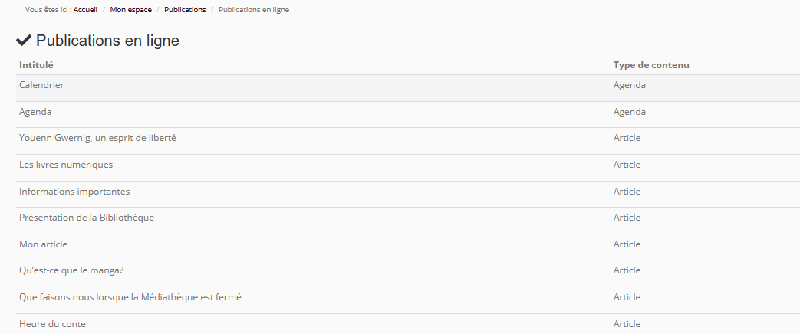This screenshot has width=800, height=334.
Task: Sort by the Intitulé column header
Action: pyautogui.click(x=36, y=65)
